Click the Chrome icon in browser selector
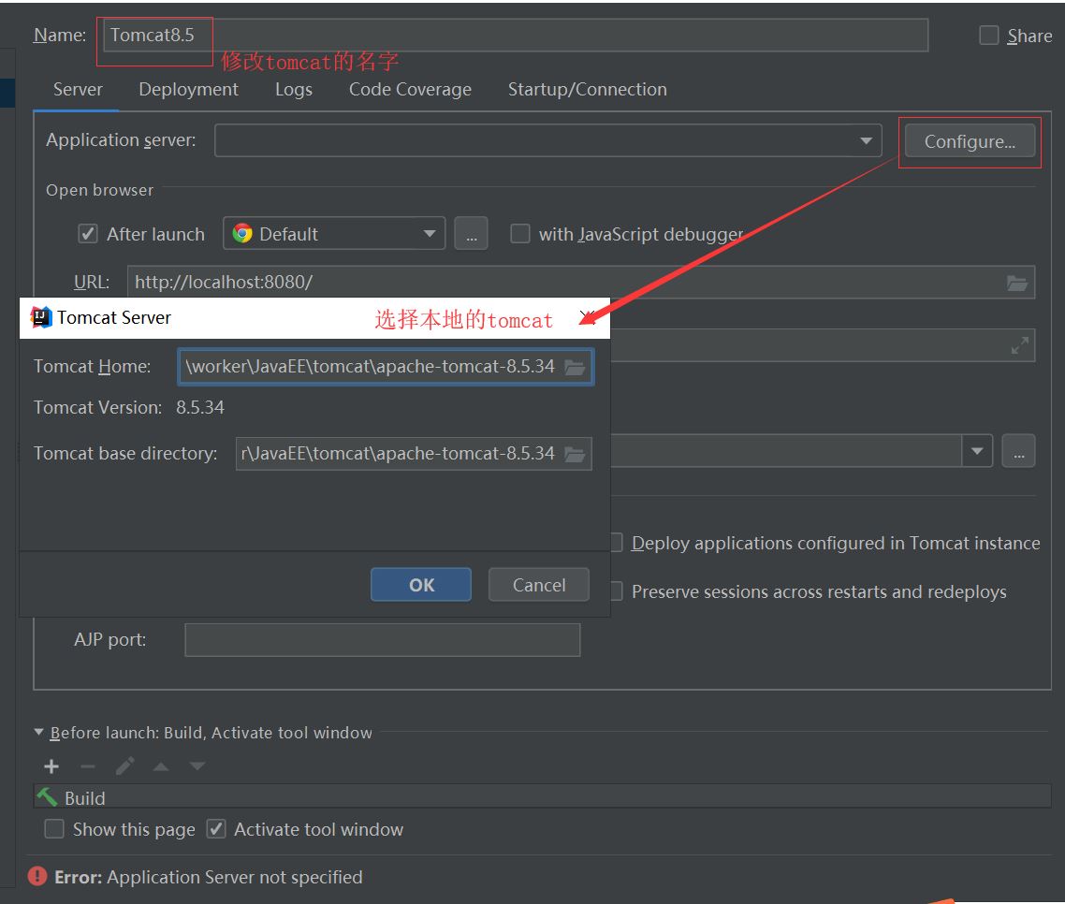1065x904 pixels. click(241, 234)
